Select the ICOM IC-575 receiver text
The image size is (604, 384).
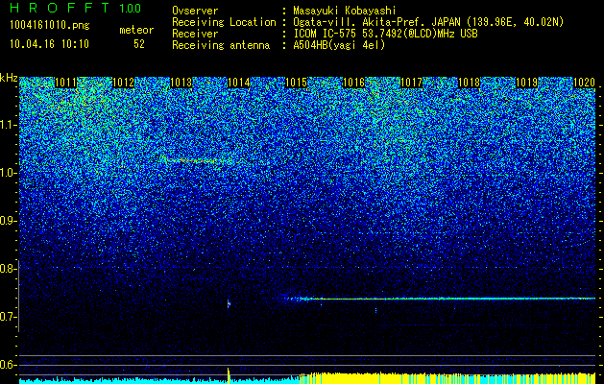tap(385, 34)
